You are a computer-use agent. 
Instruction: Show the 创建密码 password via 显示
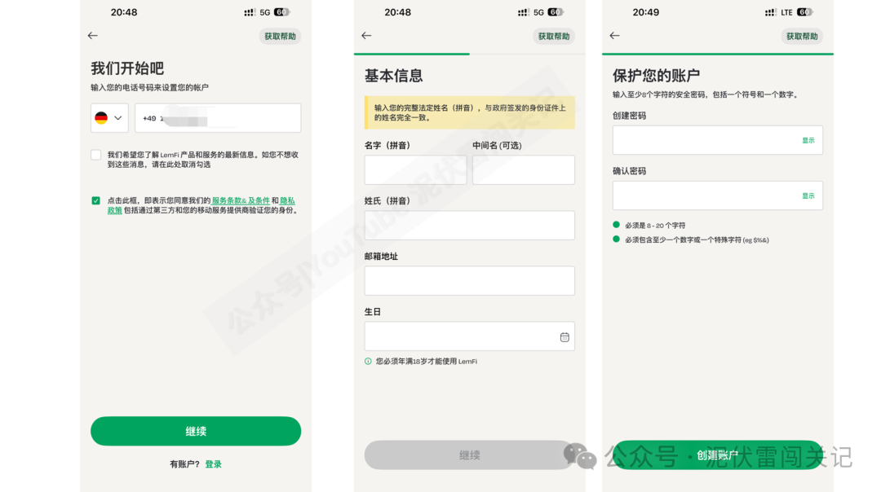(808, 140)
